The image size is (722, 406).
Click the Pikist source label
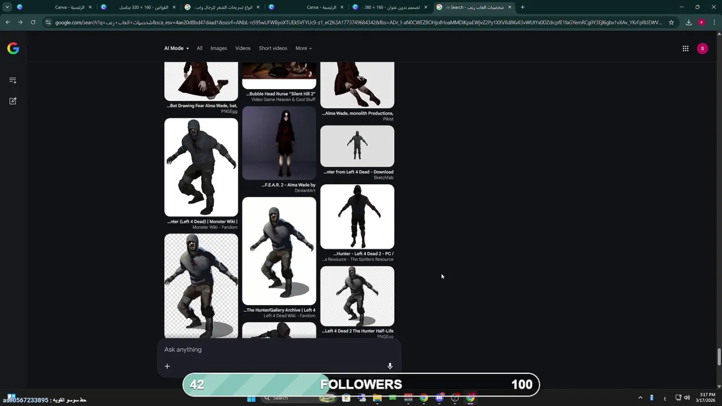click(x=388, y=119)
